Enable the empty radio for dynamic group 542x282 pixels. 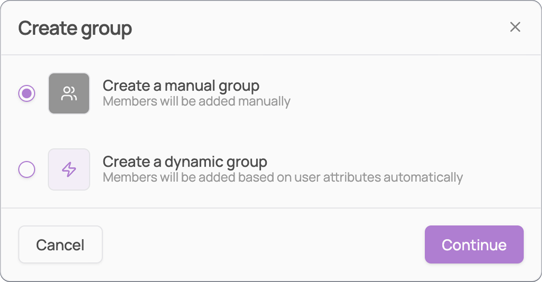[x=27, y=170]
